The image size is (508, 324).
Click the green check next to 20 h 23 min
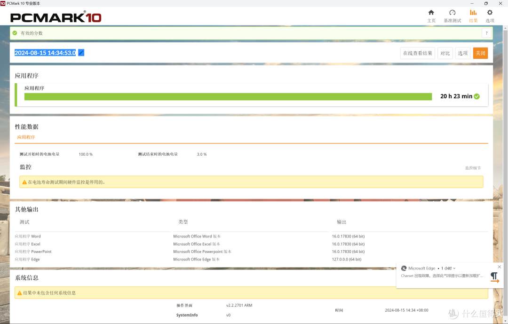pyautogui.click(x=476, y=96)
